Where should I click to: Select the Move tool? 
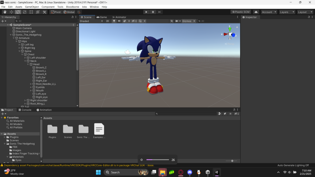coord(12,12)
